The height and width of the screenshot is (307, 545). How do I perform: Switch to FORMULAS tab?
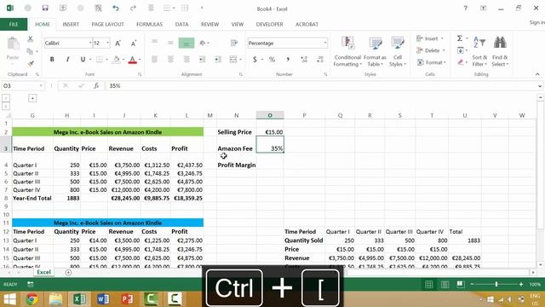150,25
